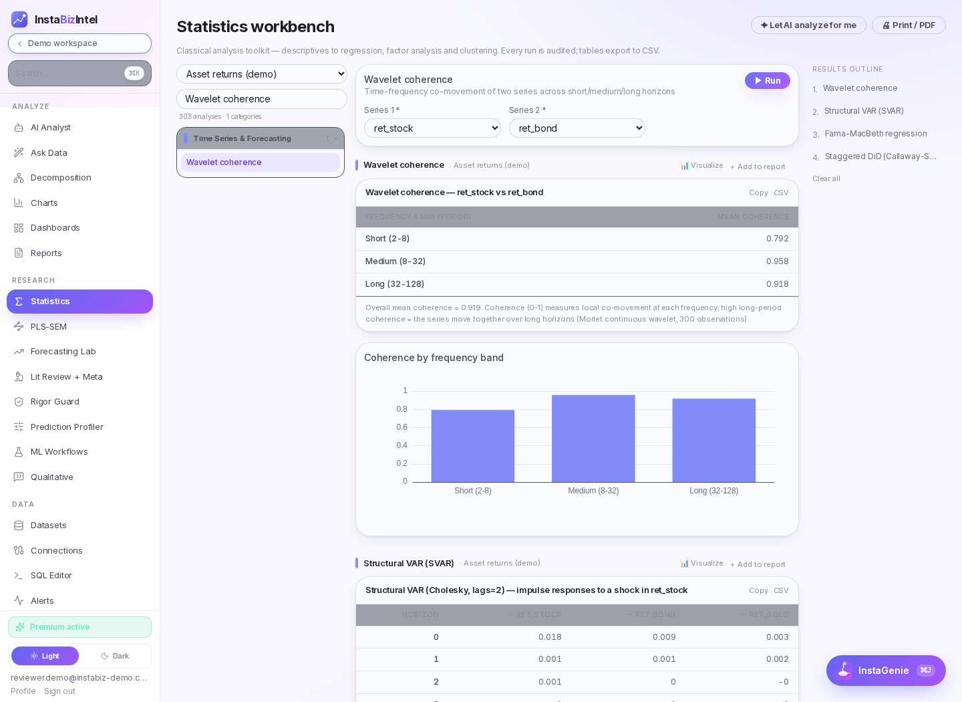This screenshot has height=702, width=962.
Task: Select Wavelet coherence analysis item
Action: click(x=261, y=162)
